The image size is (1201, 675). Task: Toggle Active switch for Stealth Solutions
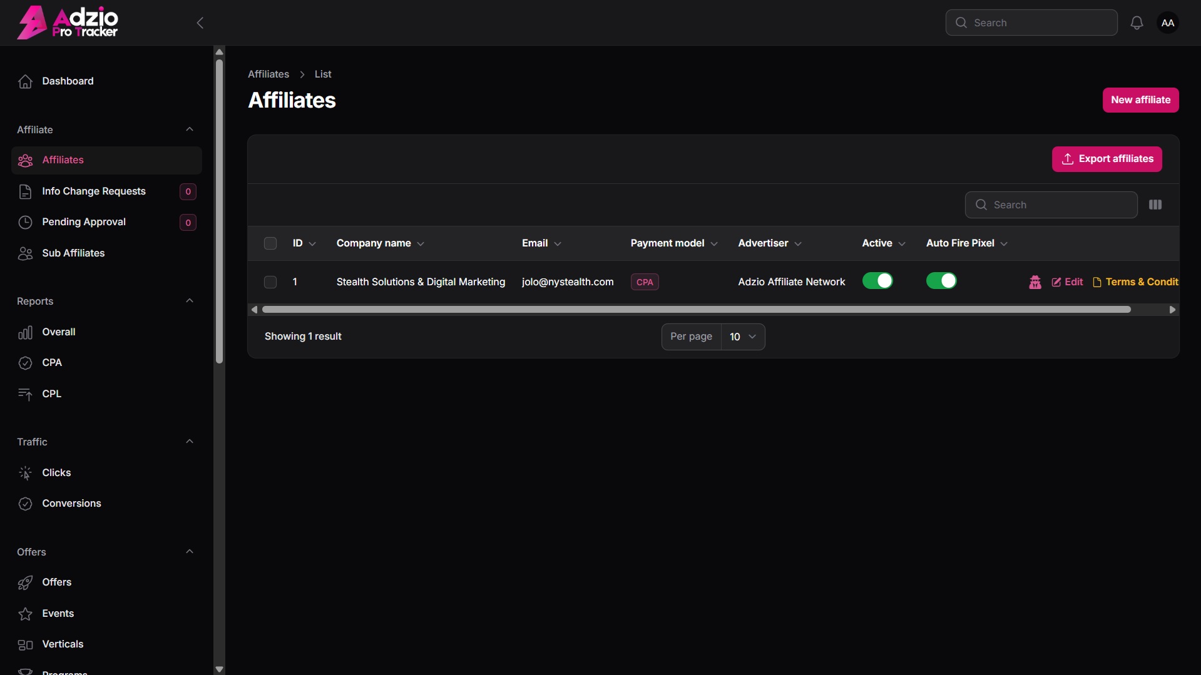[877, 281]
